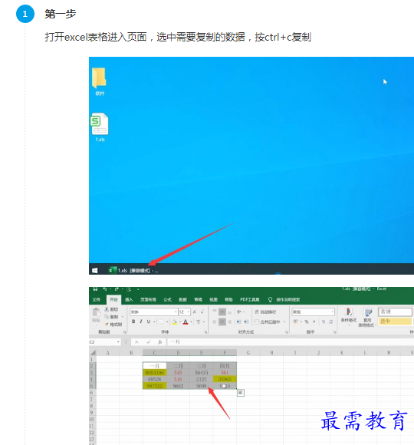414x445 pixels.
Task: Click the Undo arrow in Excel's title bar
Action: (x=105, y=289)
